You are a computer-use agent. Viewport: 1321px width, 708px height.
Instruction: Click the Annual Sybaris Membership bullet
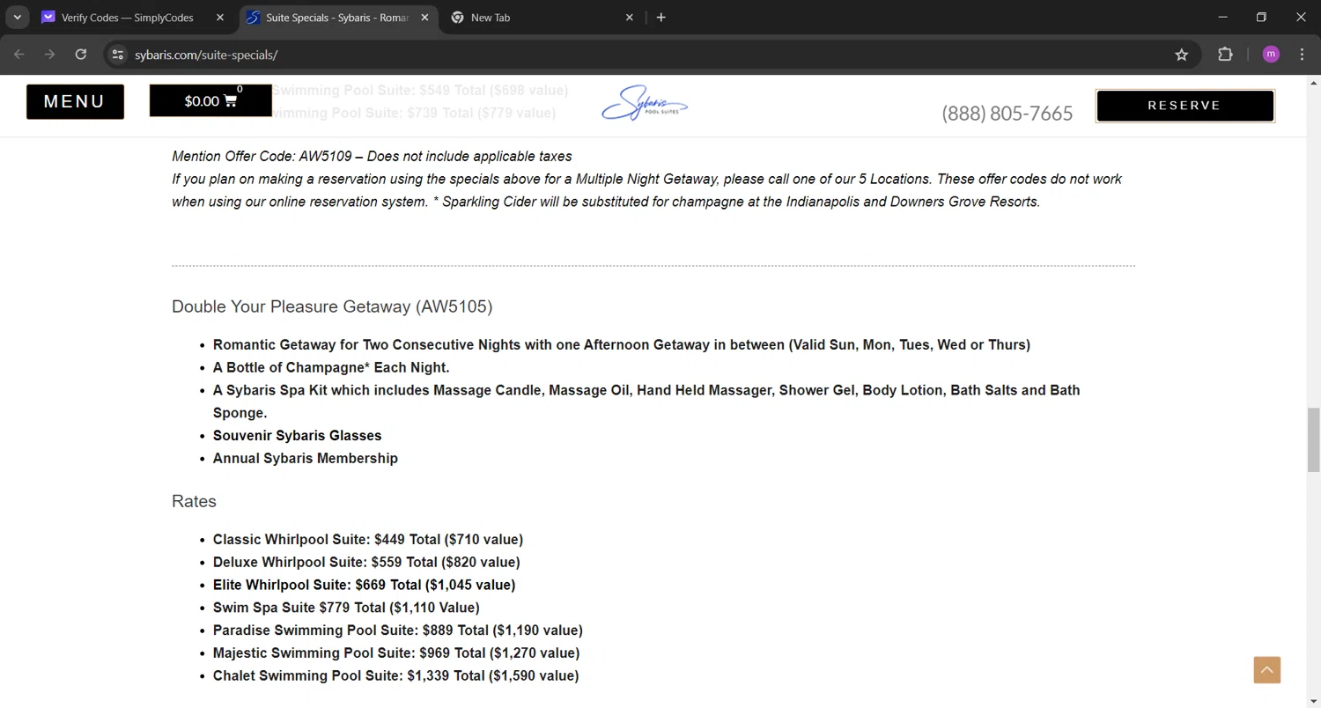(306, 458)
